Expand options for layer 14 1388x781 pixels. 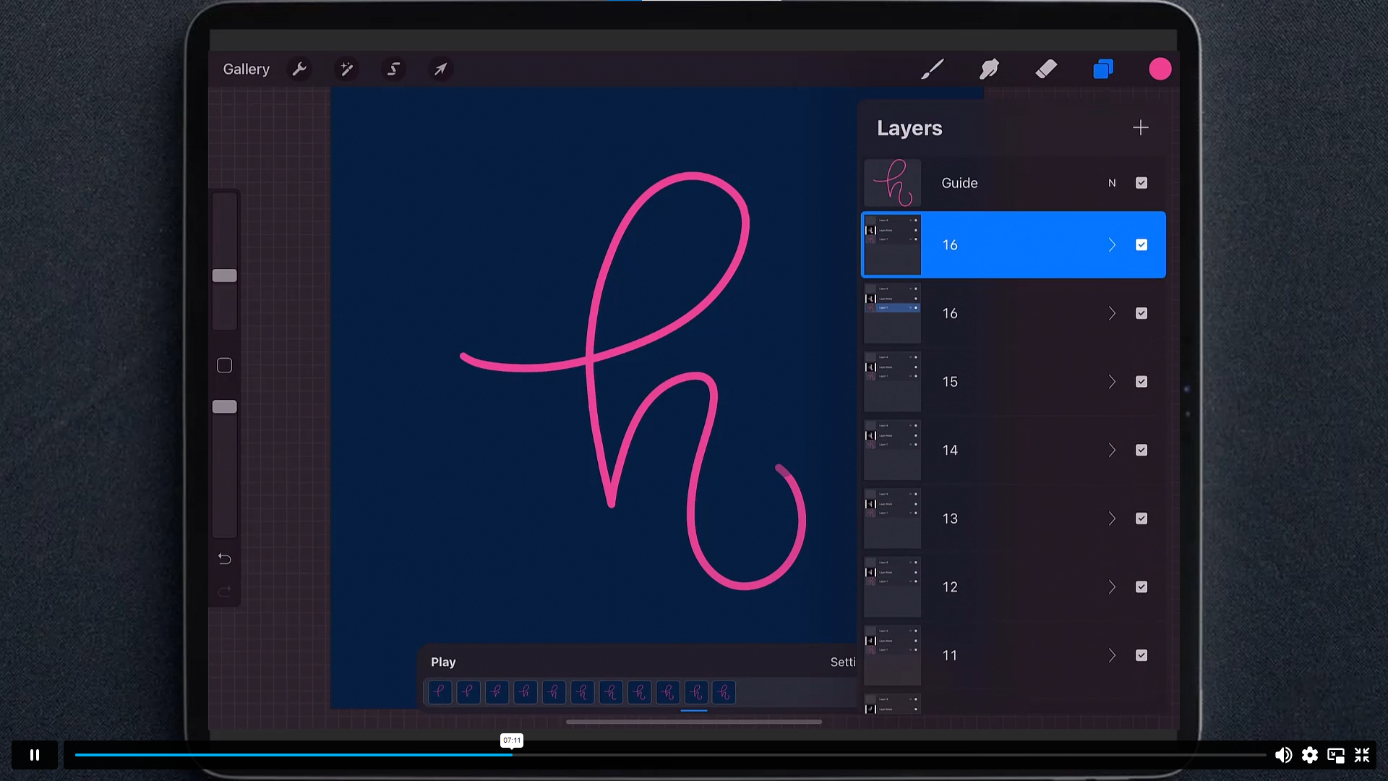(x=1112, y=450)
